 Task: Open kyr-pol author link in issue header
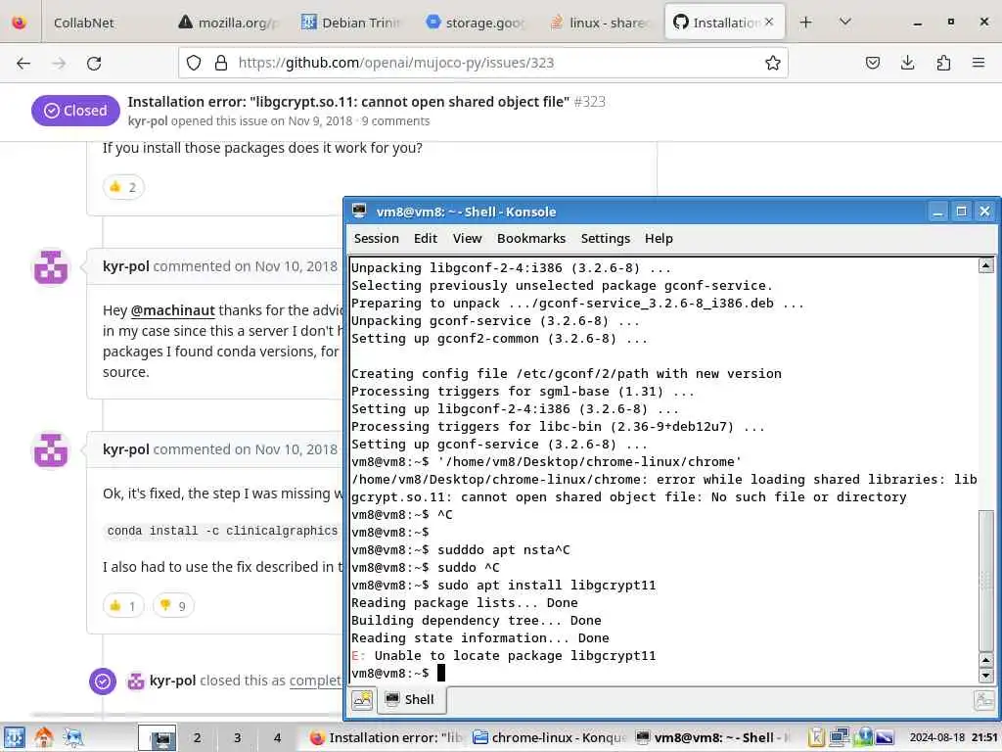(x=148, y=120)
